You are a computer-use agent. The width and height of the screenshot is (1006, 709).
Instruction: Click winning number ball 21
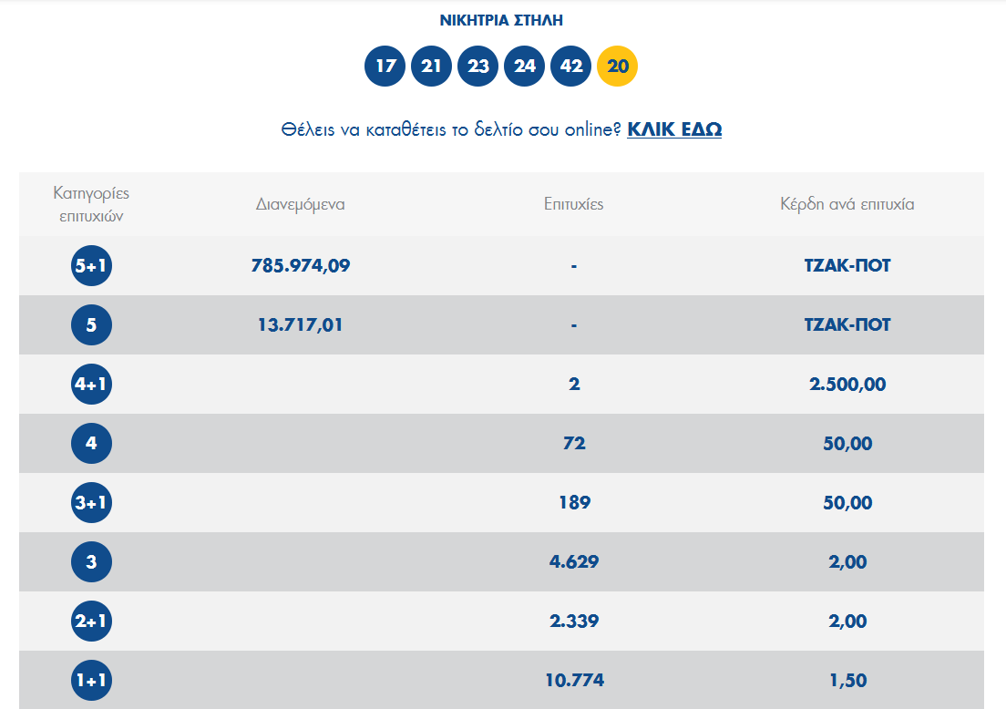[x=432, y=67]
